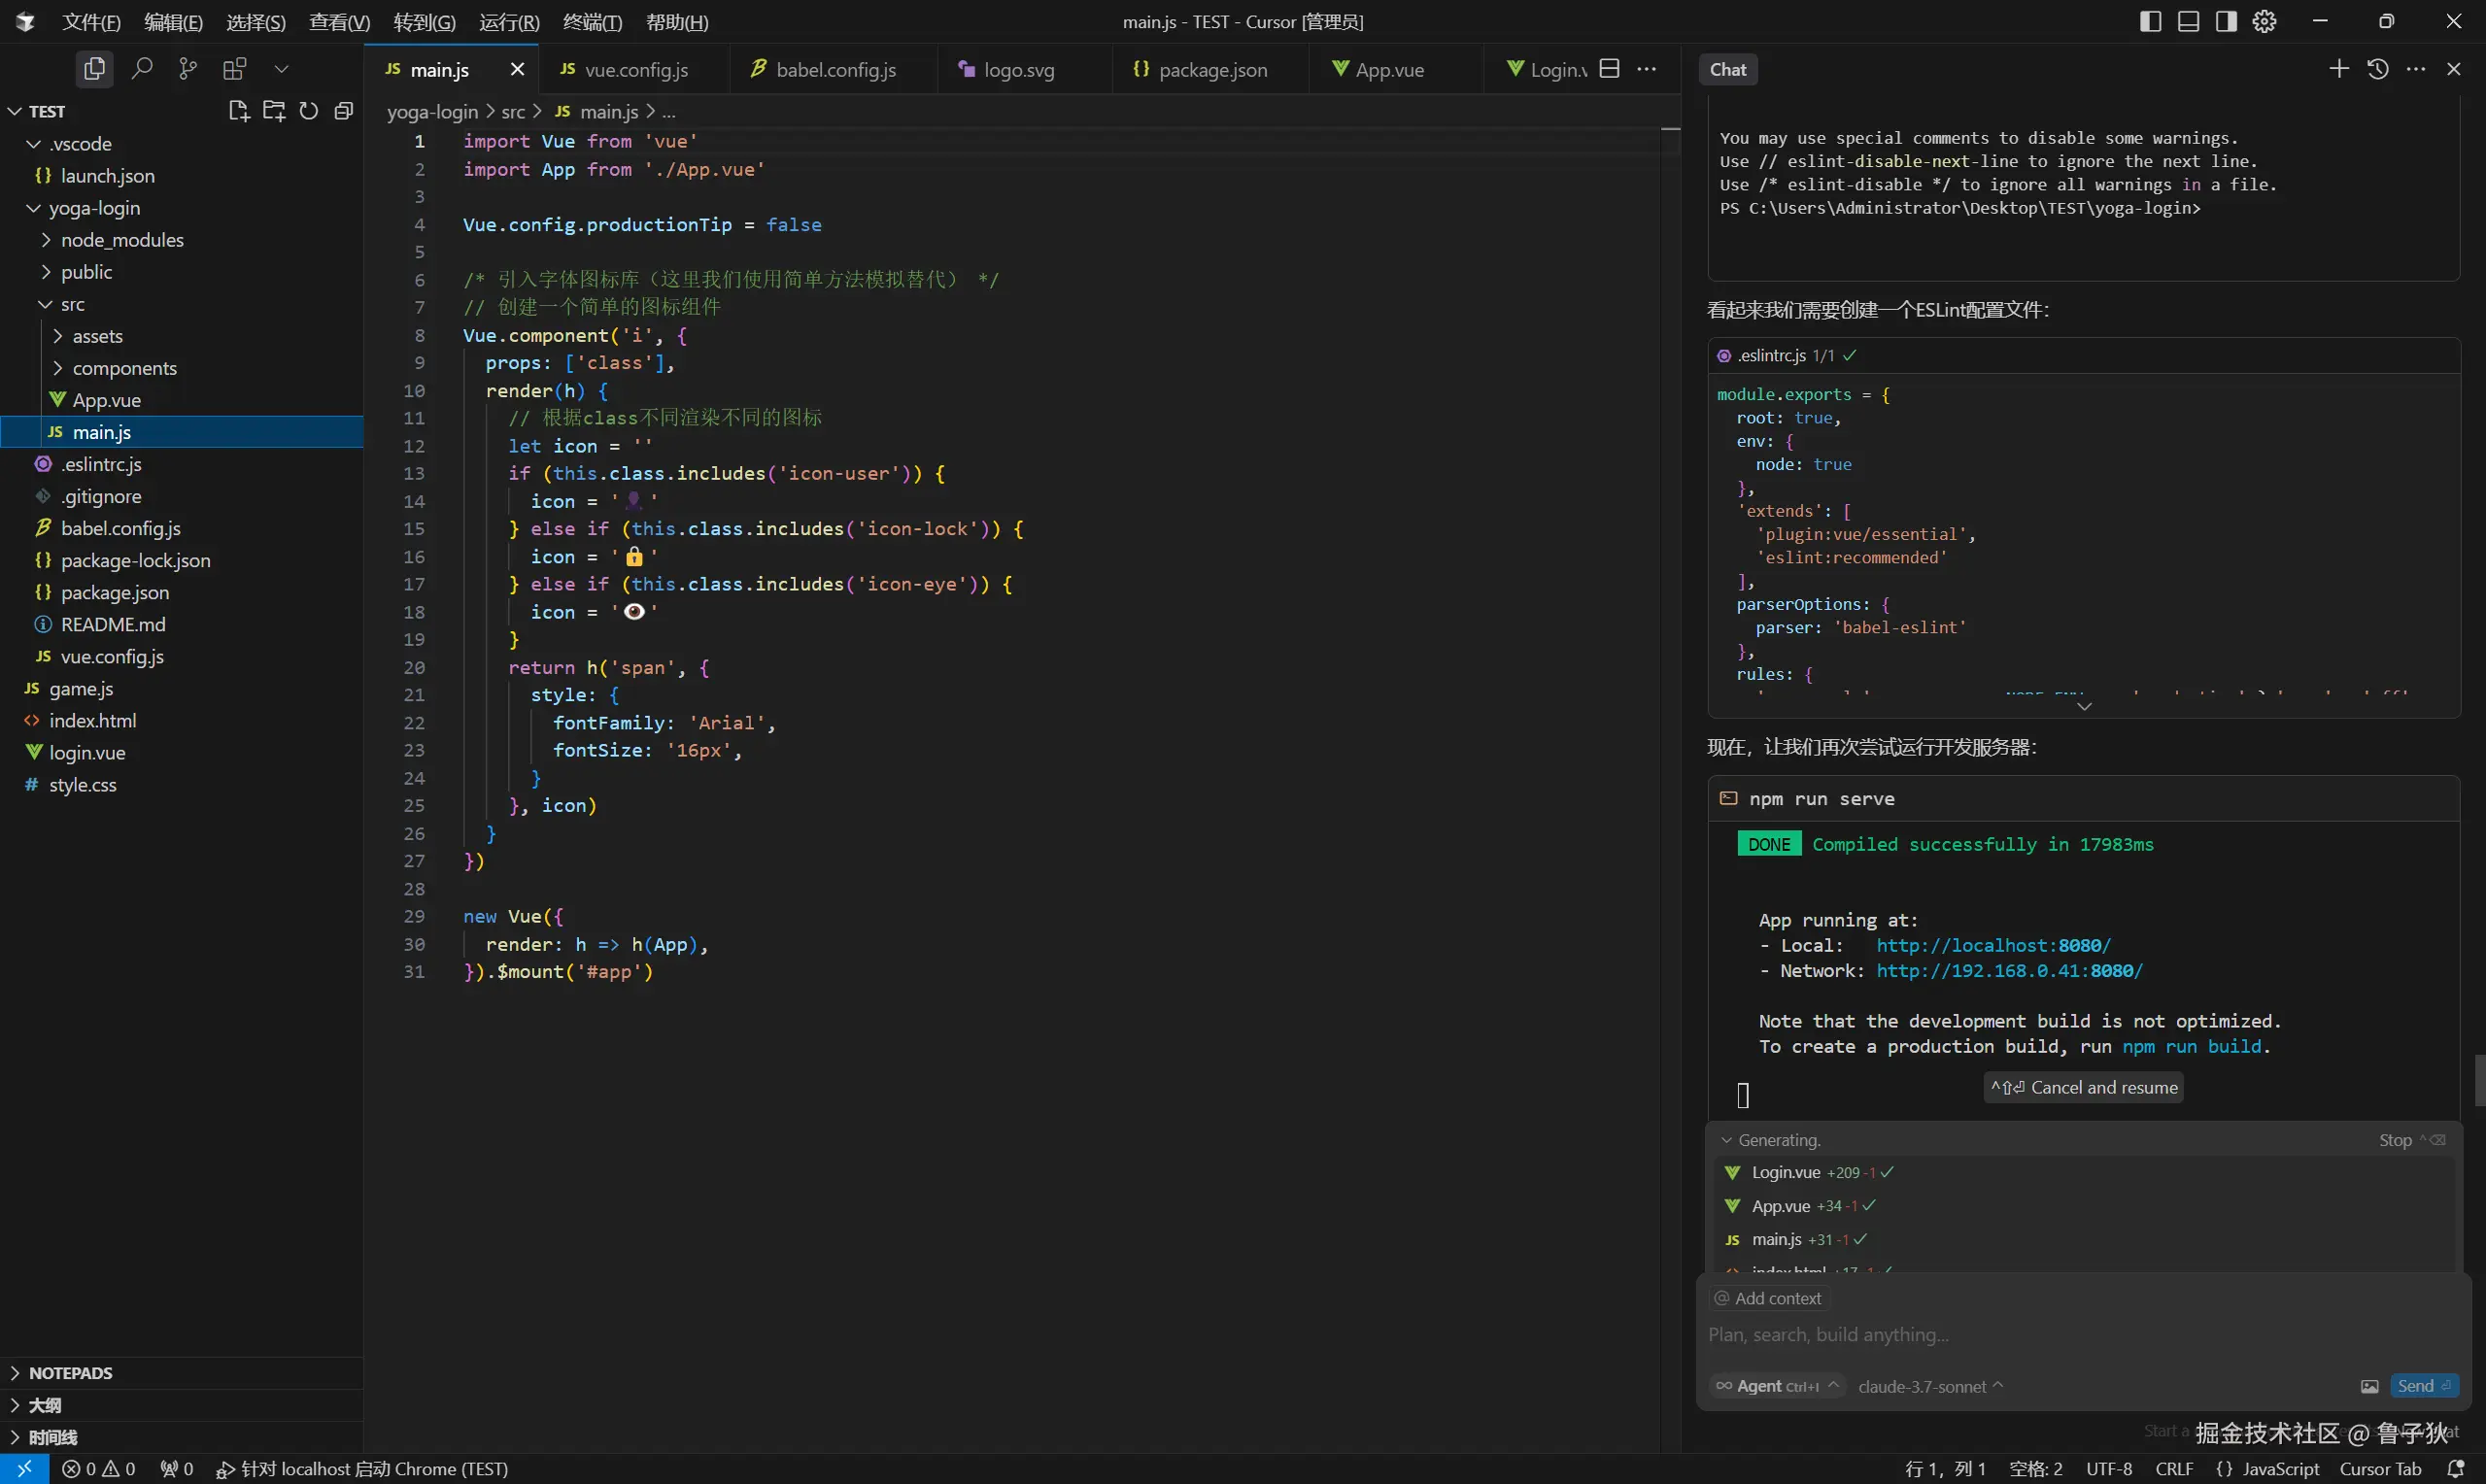Viewport: 2486px width, 1484px height.
Task: Start a new chat with plus icon
Action: coord(2338,69)
